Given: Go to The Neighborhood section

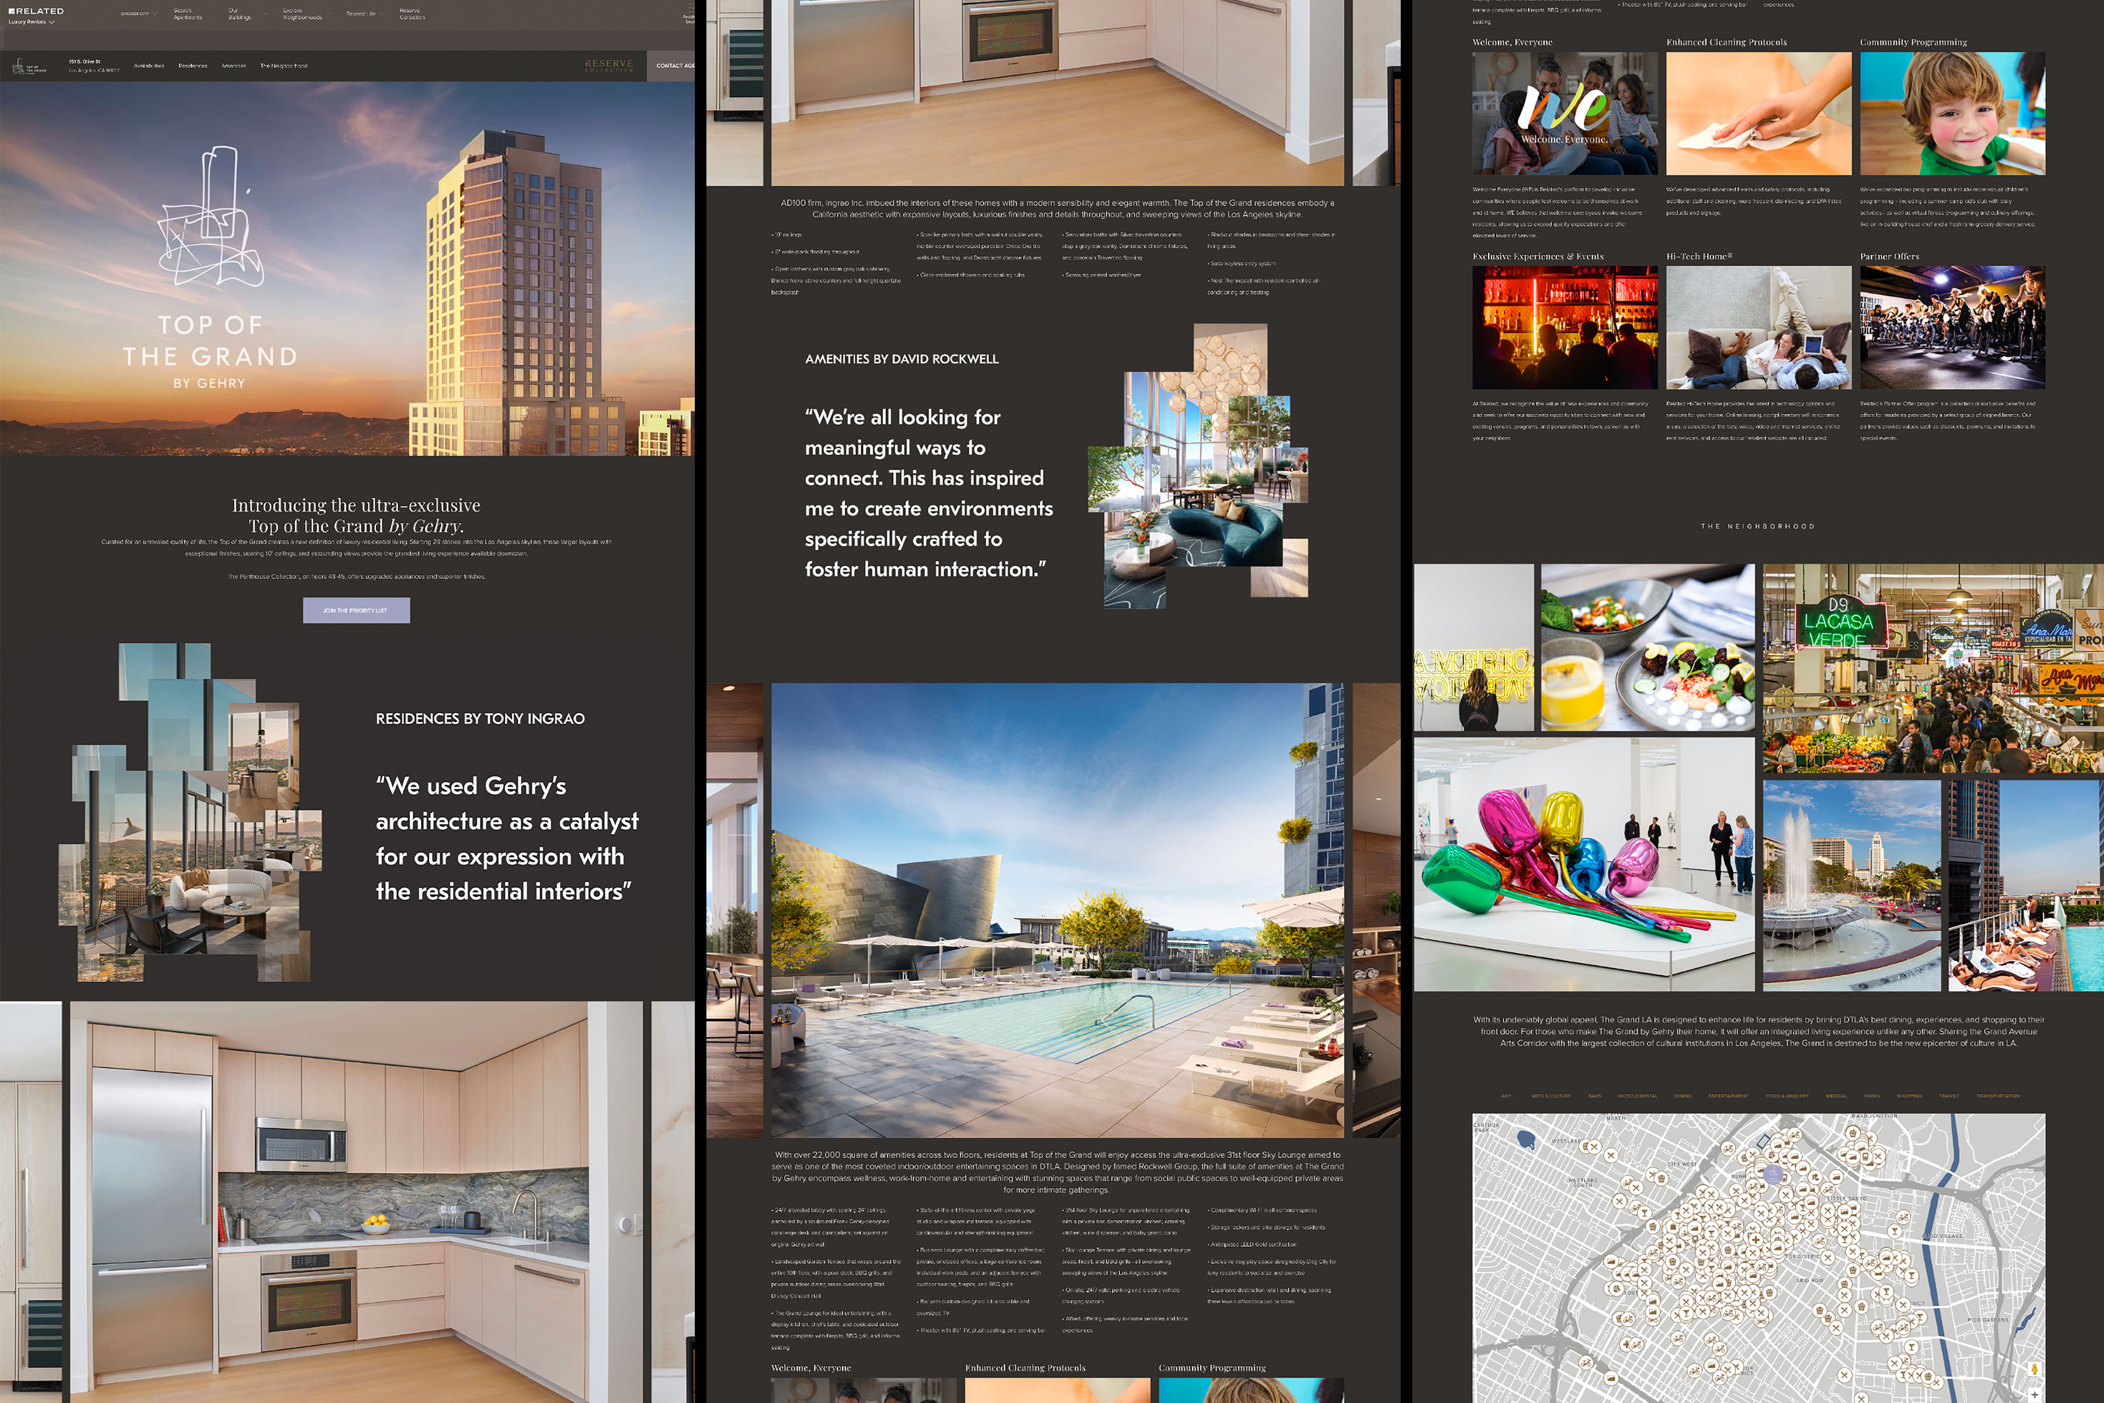Looking at the screenshot, I should (284, 65).
